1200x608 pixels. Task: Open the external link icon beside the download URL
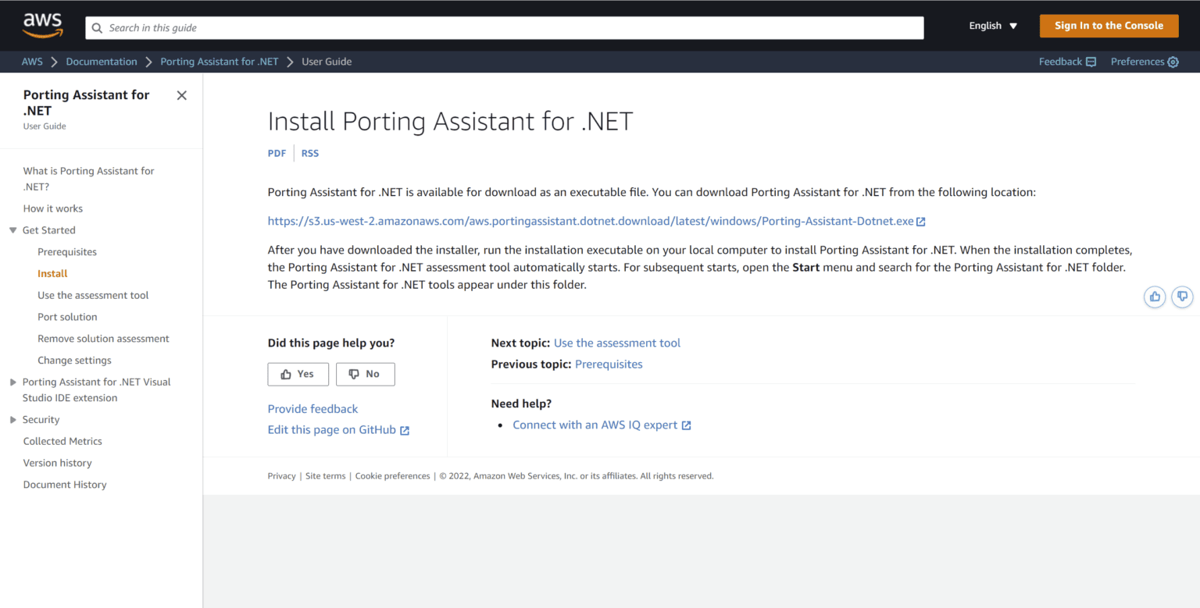tap(920, 221)
